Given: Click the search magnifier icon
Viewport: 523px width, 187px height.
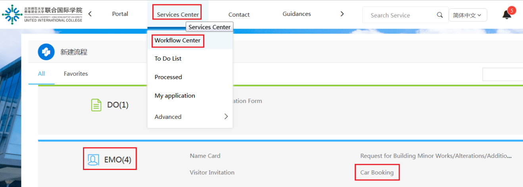Looking at the screenshot, I should (x=440, y=15).
